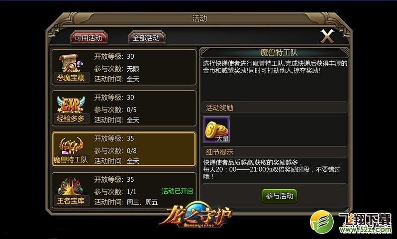
Task: Click the 参与活动 green button
Action: click(279, 196)
